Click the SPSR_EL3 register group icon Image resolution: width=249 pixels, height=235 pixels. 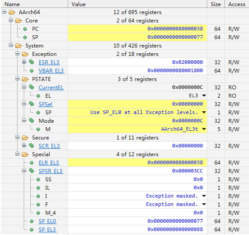click(x=32, y=171)
